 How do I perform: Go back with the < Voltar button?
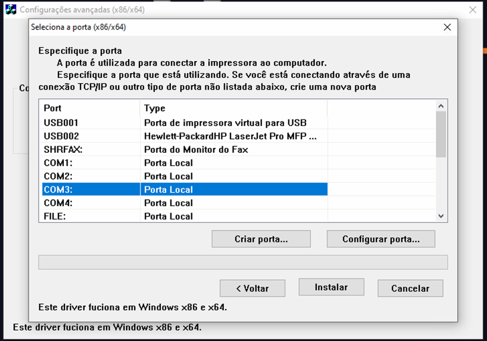[252, 288]
